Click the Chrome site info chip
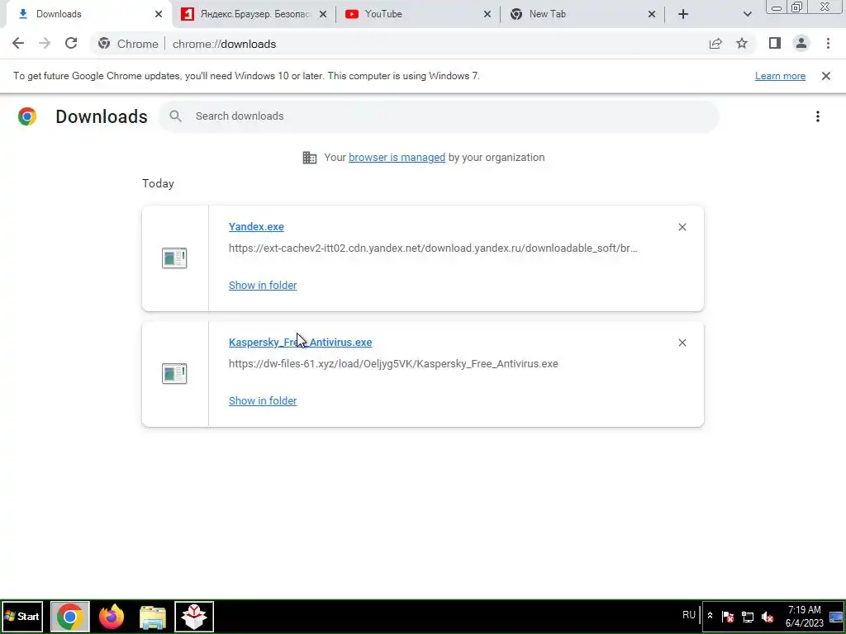The width and height of the screenshot is (846, 634). pos(128,44)
